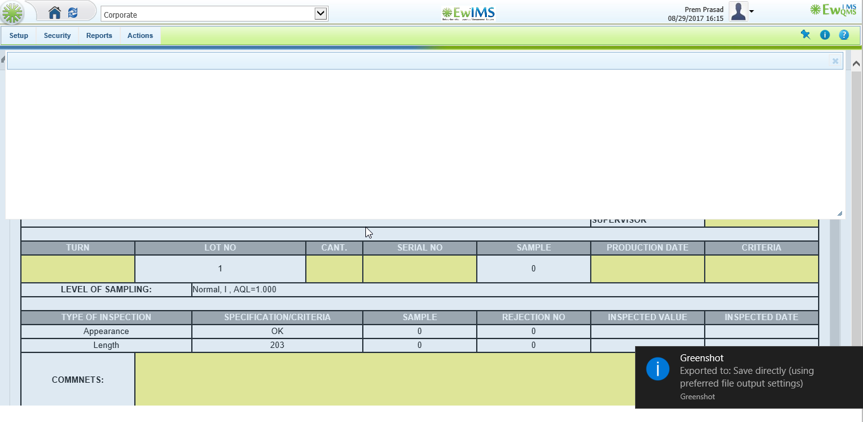863x422 pixels.
Task: Click specification value 203
Action: click(277, 345)
